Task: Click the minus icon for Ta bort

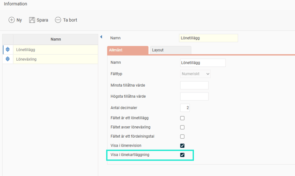Action: point(58,20)
